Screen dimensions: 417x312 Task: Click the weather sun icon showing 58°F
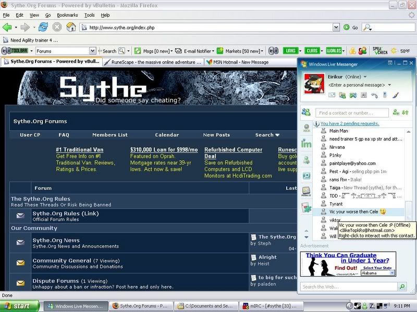(x=394, y=51)
